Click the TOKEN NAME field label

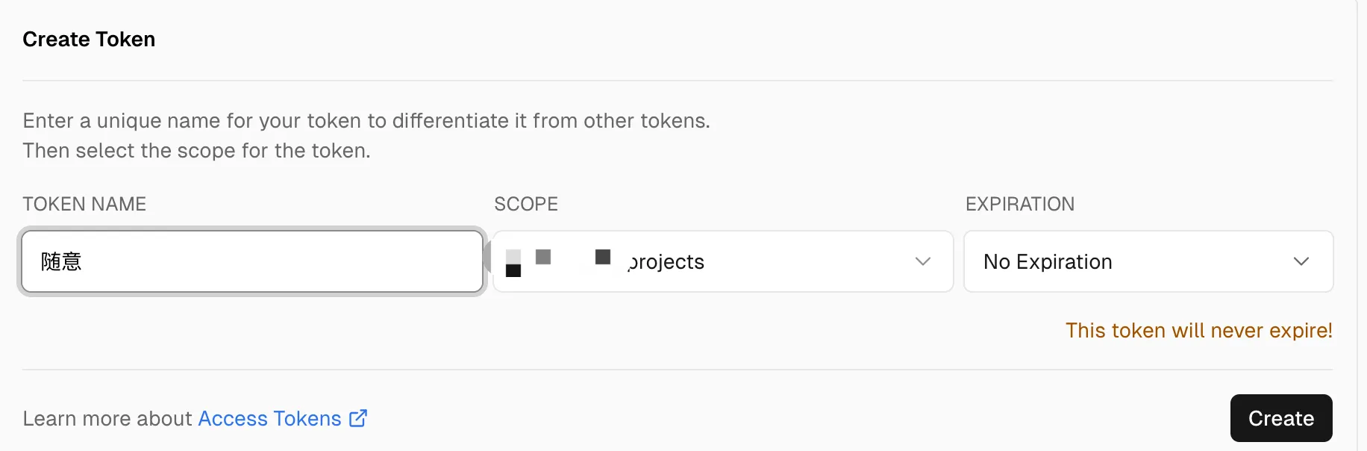pyautogui.click(x=84, y=204)
